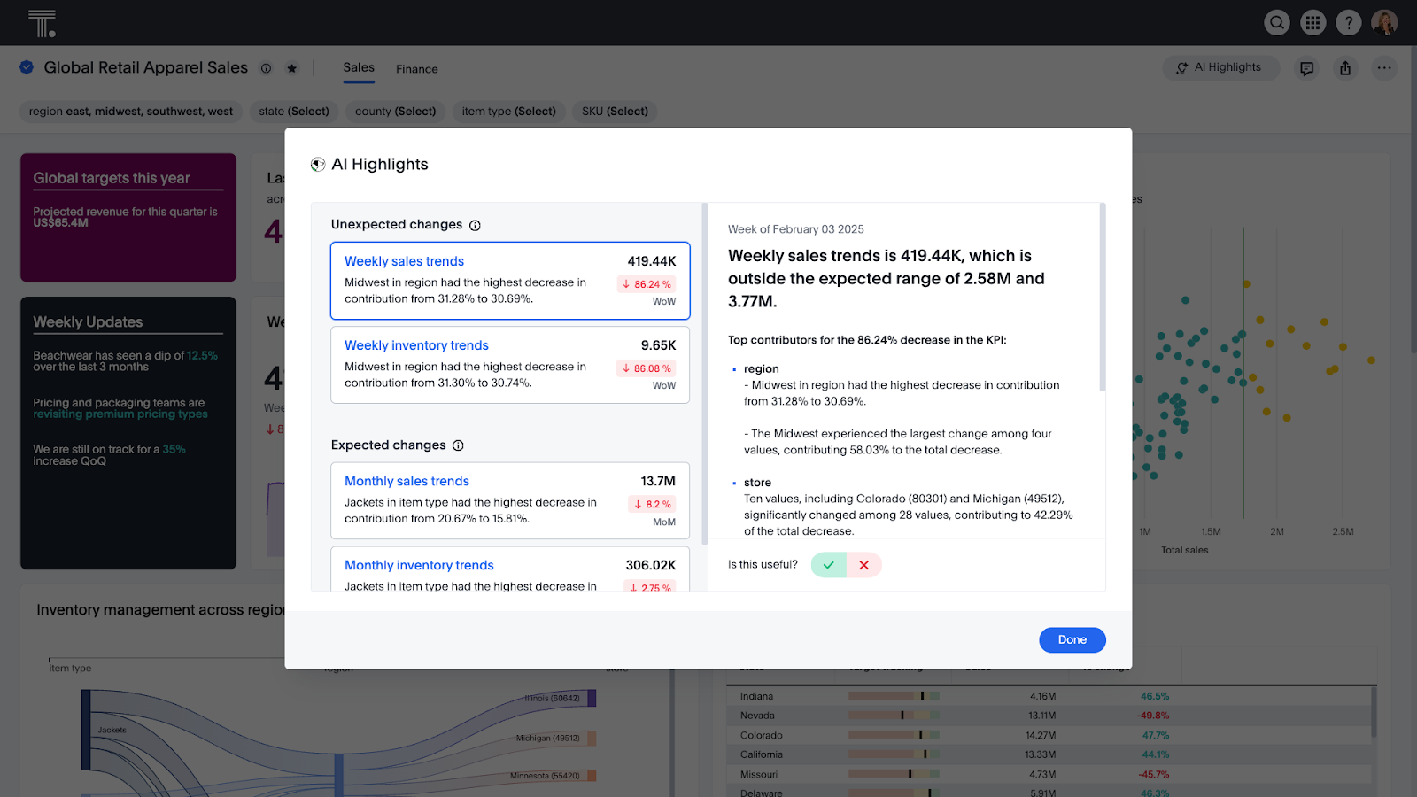Open the more options ellipsis menu
Viewport: 1417px width, 797px height.
point(1383,67)
